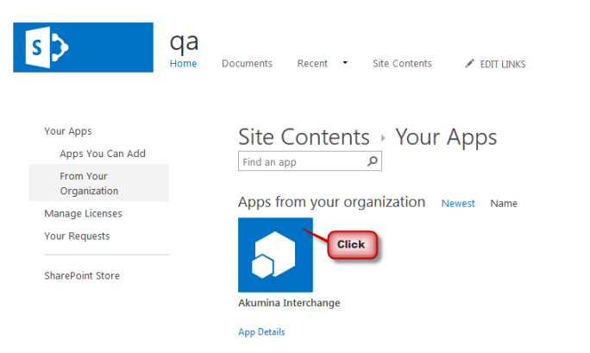
Task: Open Apps You Can Add
Action: pos(103,154)
